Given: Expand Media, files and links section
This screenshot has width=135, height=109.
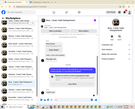Looking at the screenshot, I should click(116, 54).
